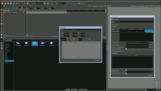161x91 pixels.
Task: Expand the Deformation category in Node Library
Action: coord(4,46)
